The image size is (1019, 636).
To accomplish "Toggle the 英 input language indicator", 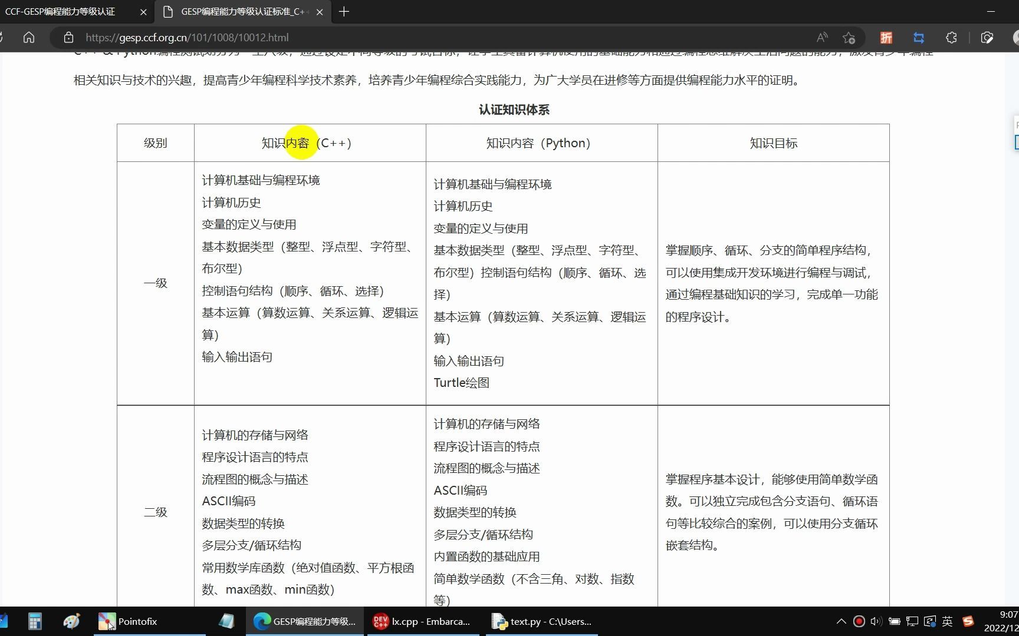I will [947, 621].
